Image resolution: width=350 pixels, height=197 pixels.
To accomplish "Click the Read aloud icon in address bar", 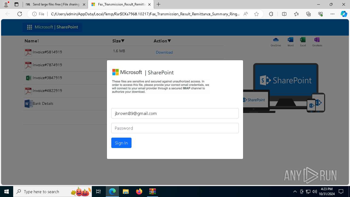I will coord(246,14).
